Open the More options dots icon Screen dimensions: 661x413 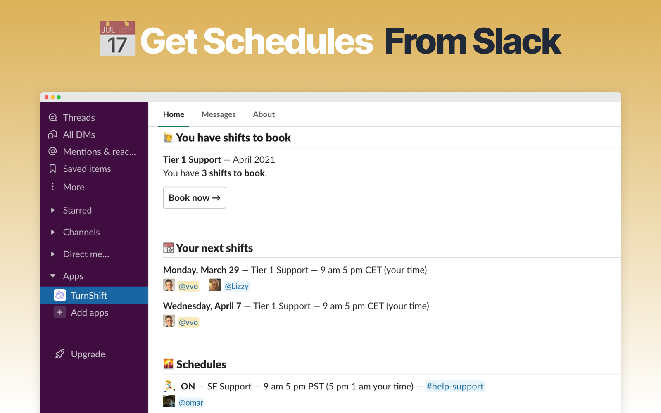pyautogui.click(x=52, y=187)
